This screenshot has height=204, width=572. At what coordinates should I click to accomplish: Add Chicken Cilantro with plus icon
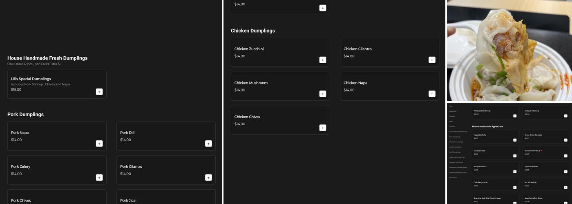(x=432, y=60)
